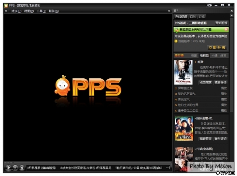Click 观看节目 under 国际刑警-01
Viewport: 237px width, 176px height.
[x=205, y=139]
